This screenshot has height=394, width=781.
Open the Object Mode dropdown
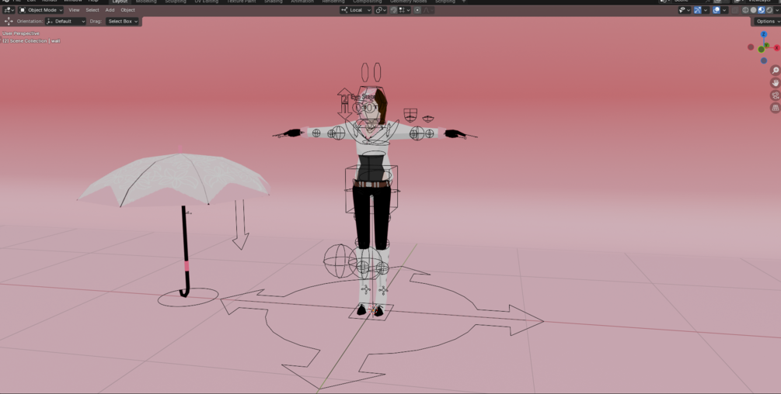(x=41, y=10)
